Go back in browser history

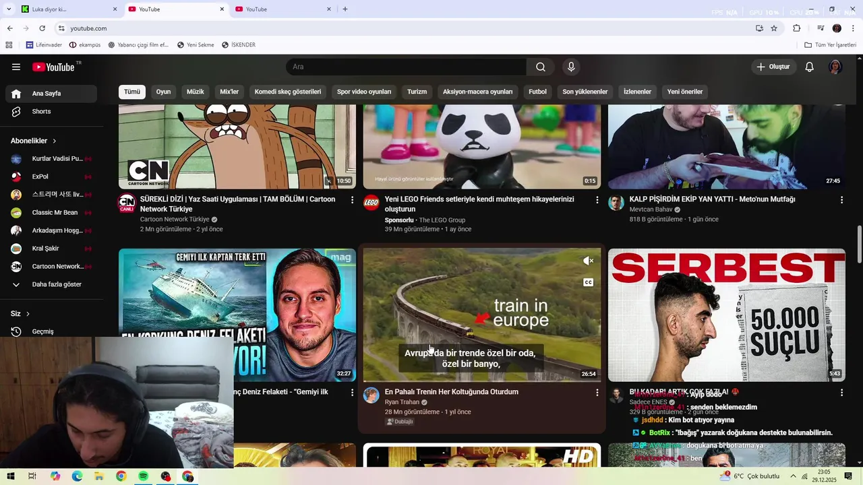(x=9, y=28)
